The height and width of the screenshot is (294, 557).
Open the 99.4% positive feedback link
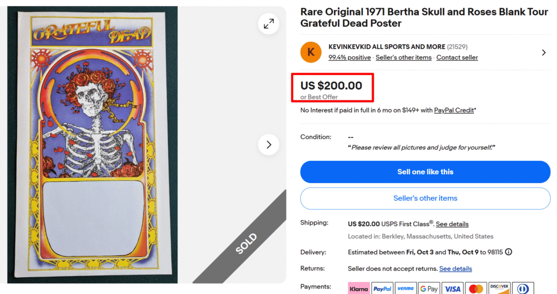pos(350,58)
